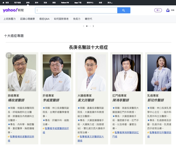176x146 pixels.
Task: Open the 更多 menu in top bar
Action: coord(110,2)
